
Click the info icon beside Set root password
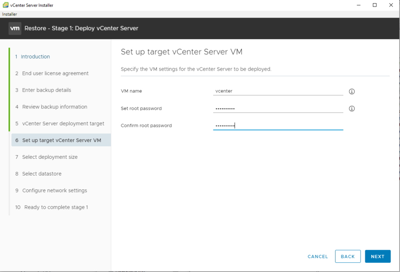[352, 108]
